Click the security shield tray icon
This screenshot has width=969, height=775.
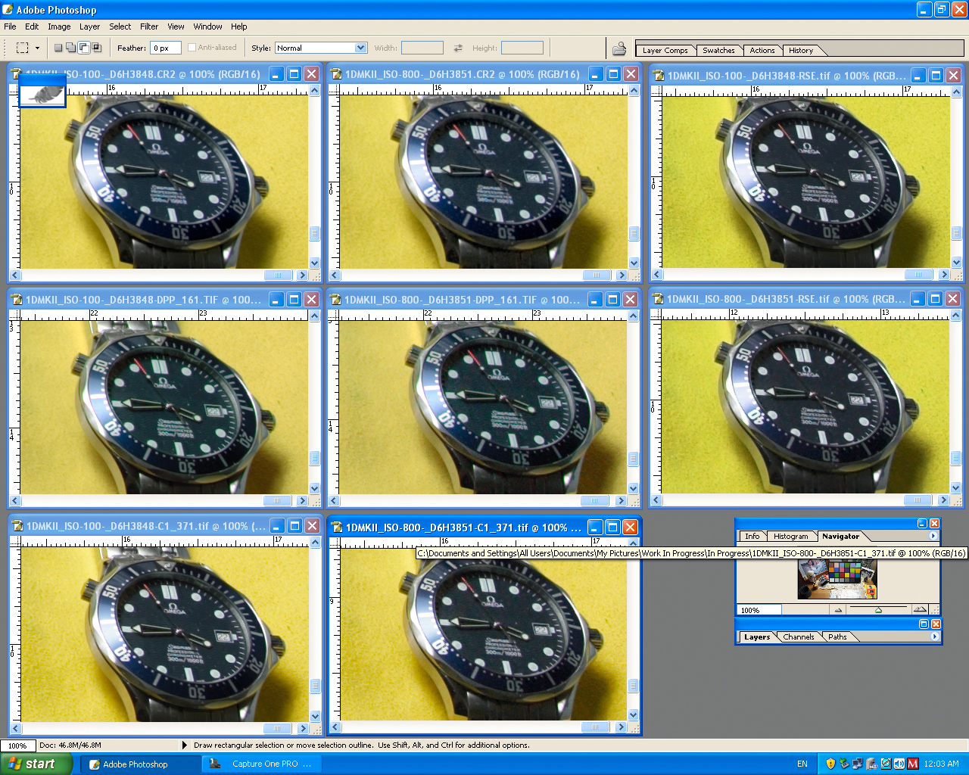pos(830,764)
